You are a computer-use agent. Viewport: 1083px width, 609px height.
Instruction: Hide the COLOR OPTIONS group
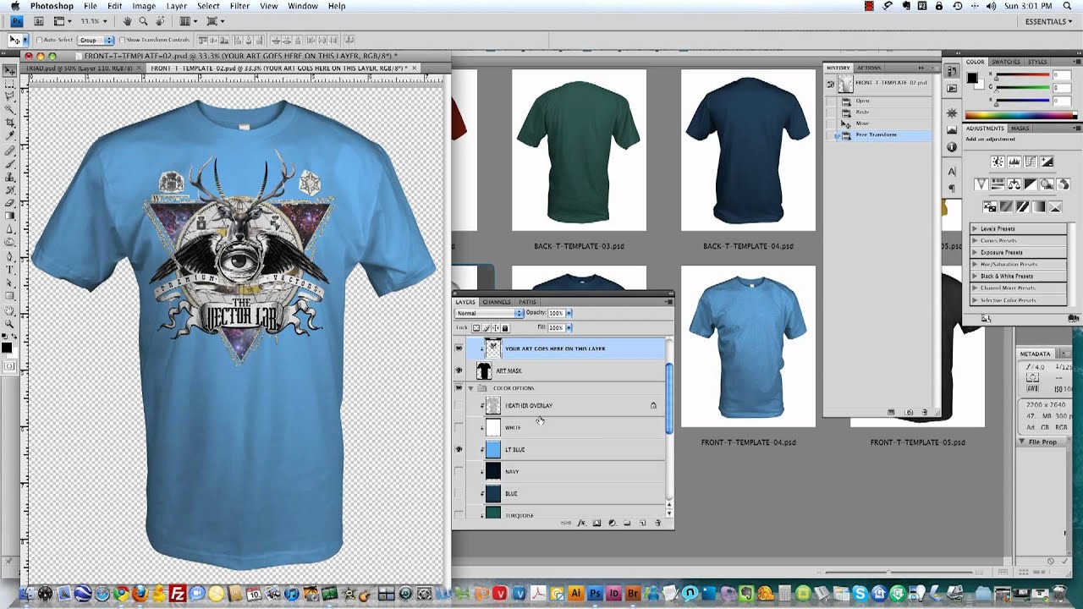pyautogui.click(x=459, y=388)
